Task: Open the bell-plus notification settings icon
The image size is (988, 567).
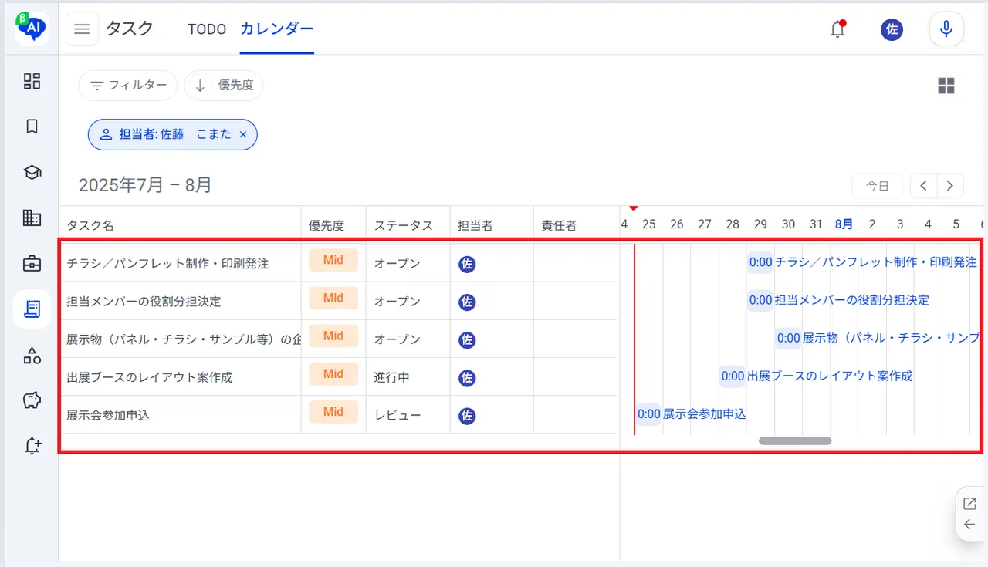Action: point(32,446)
